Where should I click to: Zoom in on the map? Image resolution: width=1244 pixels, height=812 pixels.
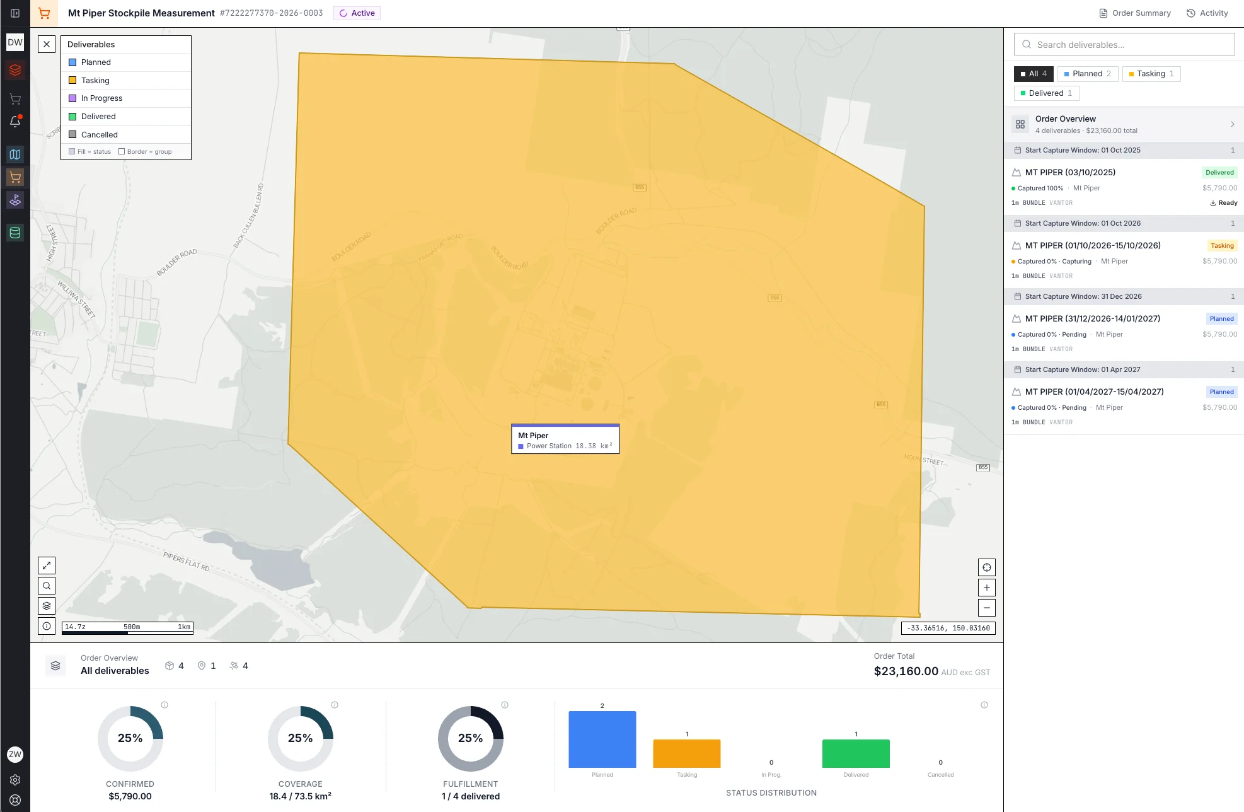pos(987,588)
